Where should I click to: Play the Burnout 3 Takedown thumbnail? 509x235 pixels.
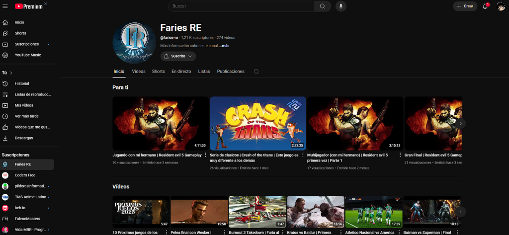(x=257, y=212)
